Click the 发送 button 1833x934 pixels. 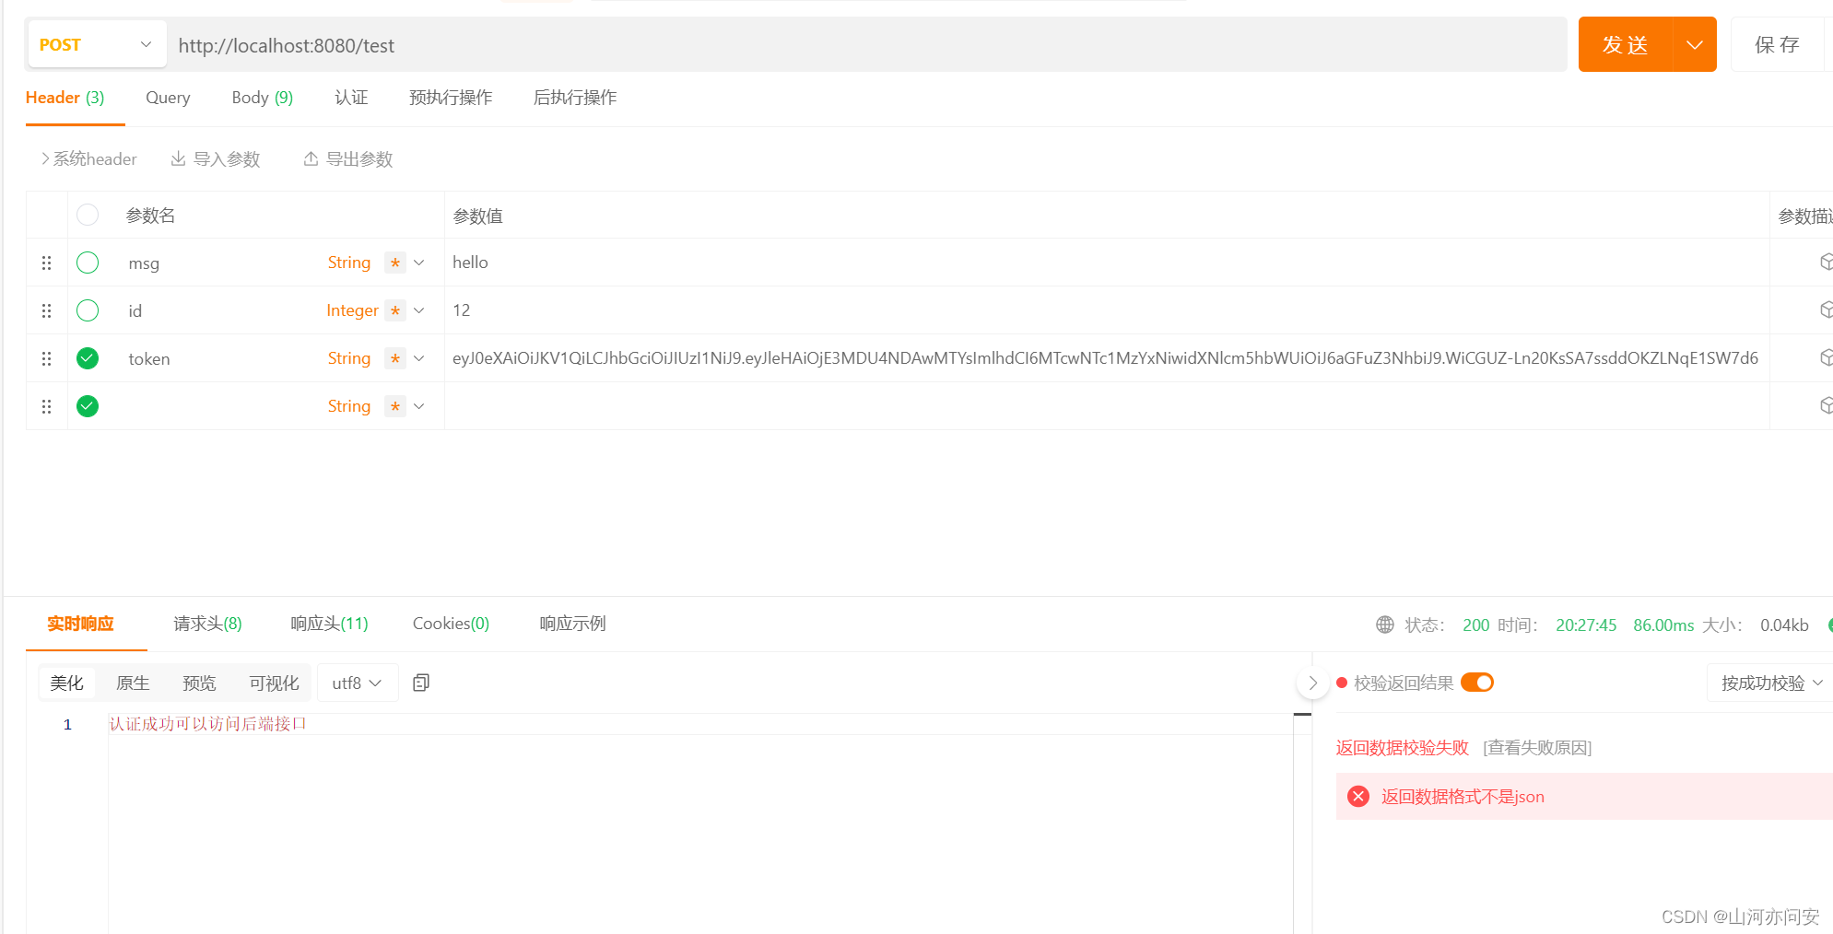coord(1626,44)
